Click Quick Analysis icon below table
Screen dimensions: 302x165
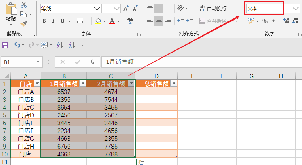141,162
